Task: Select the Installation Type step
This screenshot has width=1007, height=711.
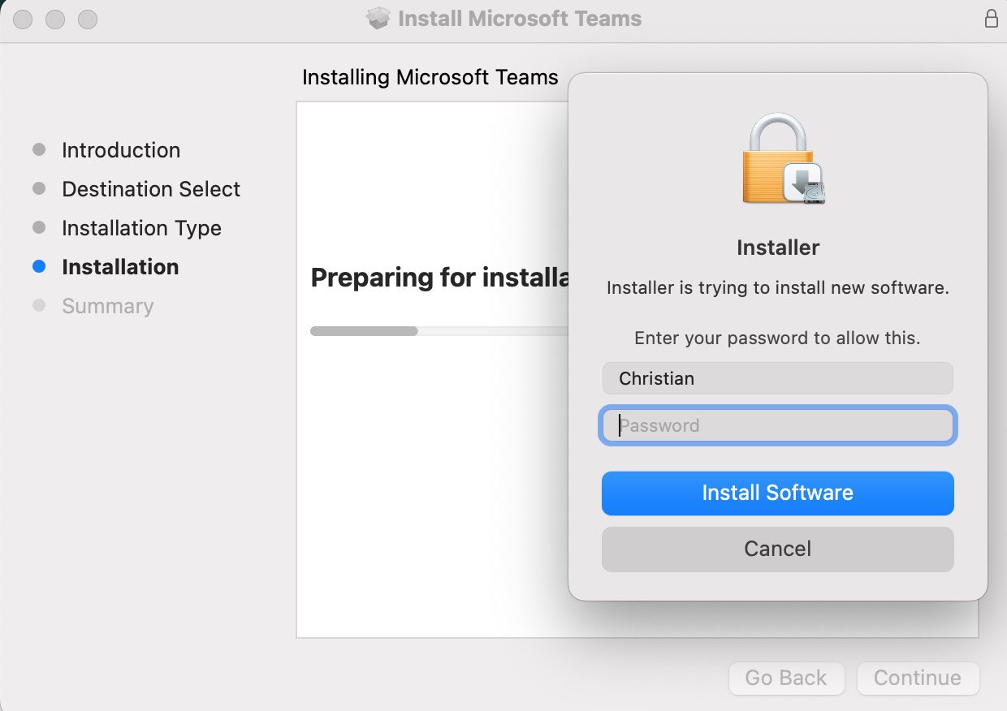Action: 141,228
